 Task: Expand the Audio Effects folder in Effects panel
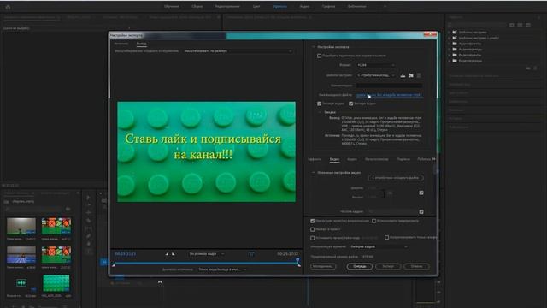click(x=450, y=44)
